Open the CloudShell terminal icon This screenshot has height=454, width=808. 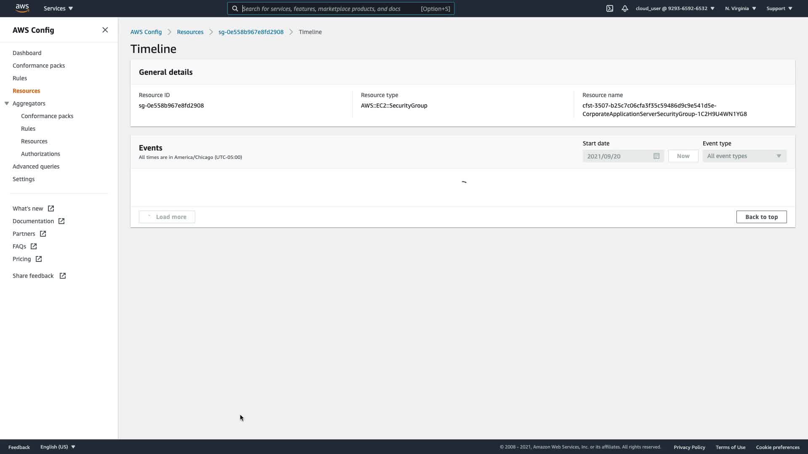coord(609,8)
